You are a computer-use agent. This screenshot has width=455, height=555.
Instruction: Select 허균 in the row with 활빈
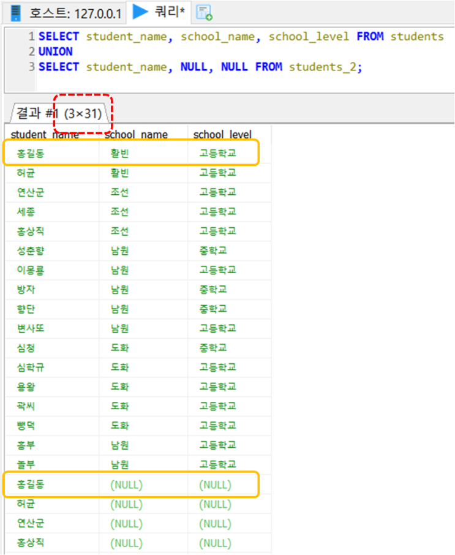click(26, 173)
